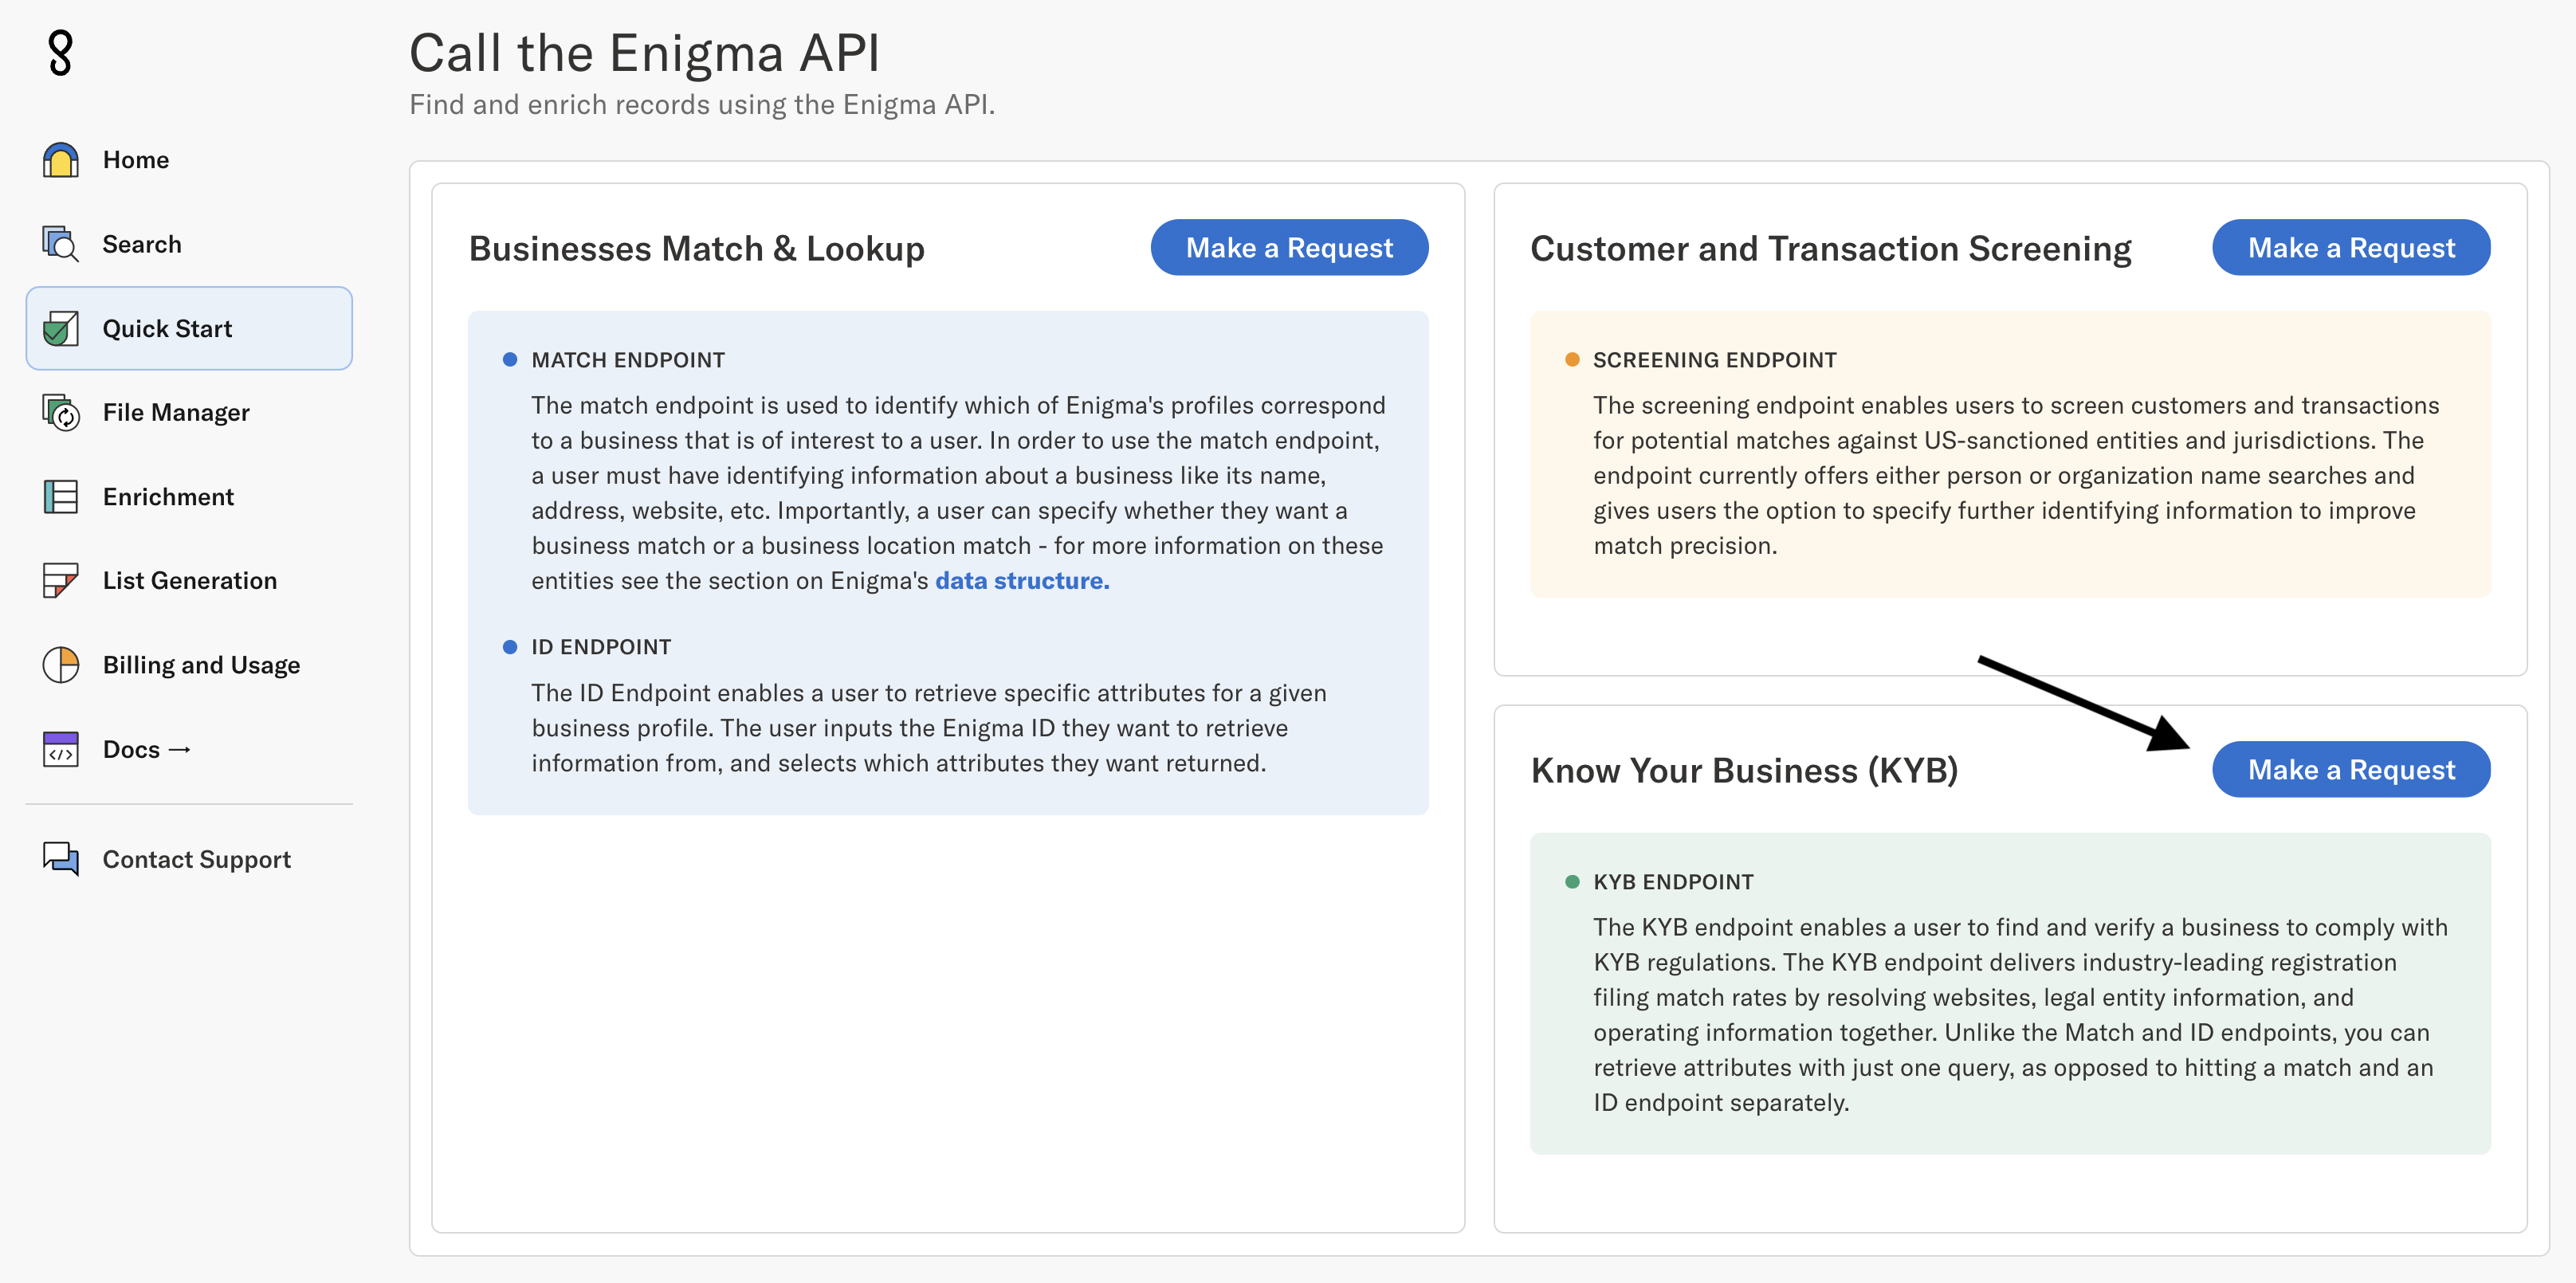
Task: Click the Contact Support chat icon
Action: pyautogui.click(x=60, y=859)
